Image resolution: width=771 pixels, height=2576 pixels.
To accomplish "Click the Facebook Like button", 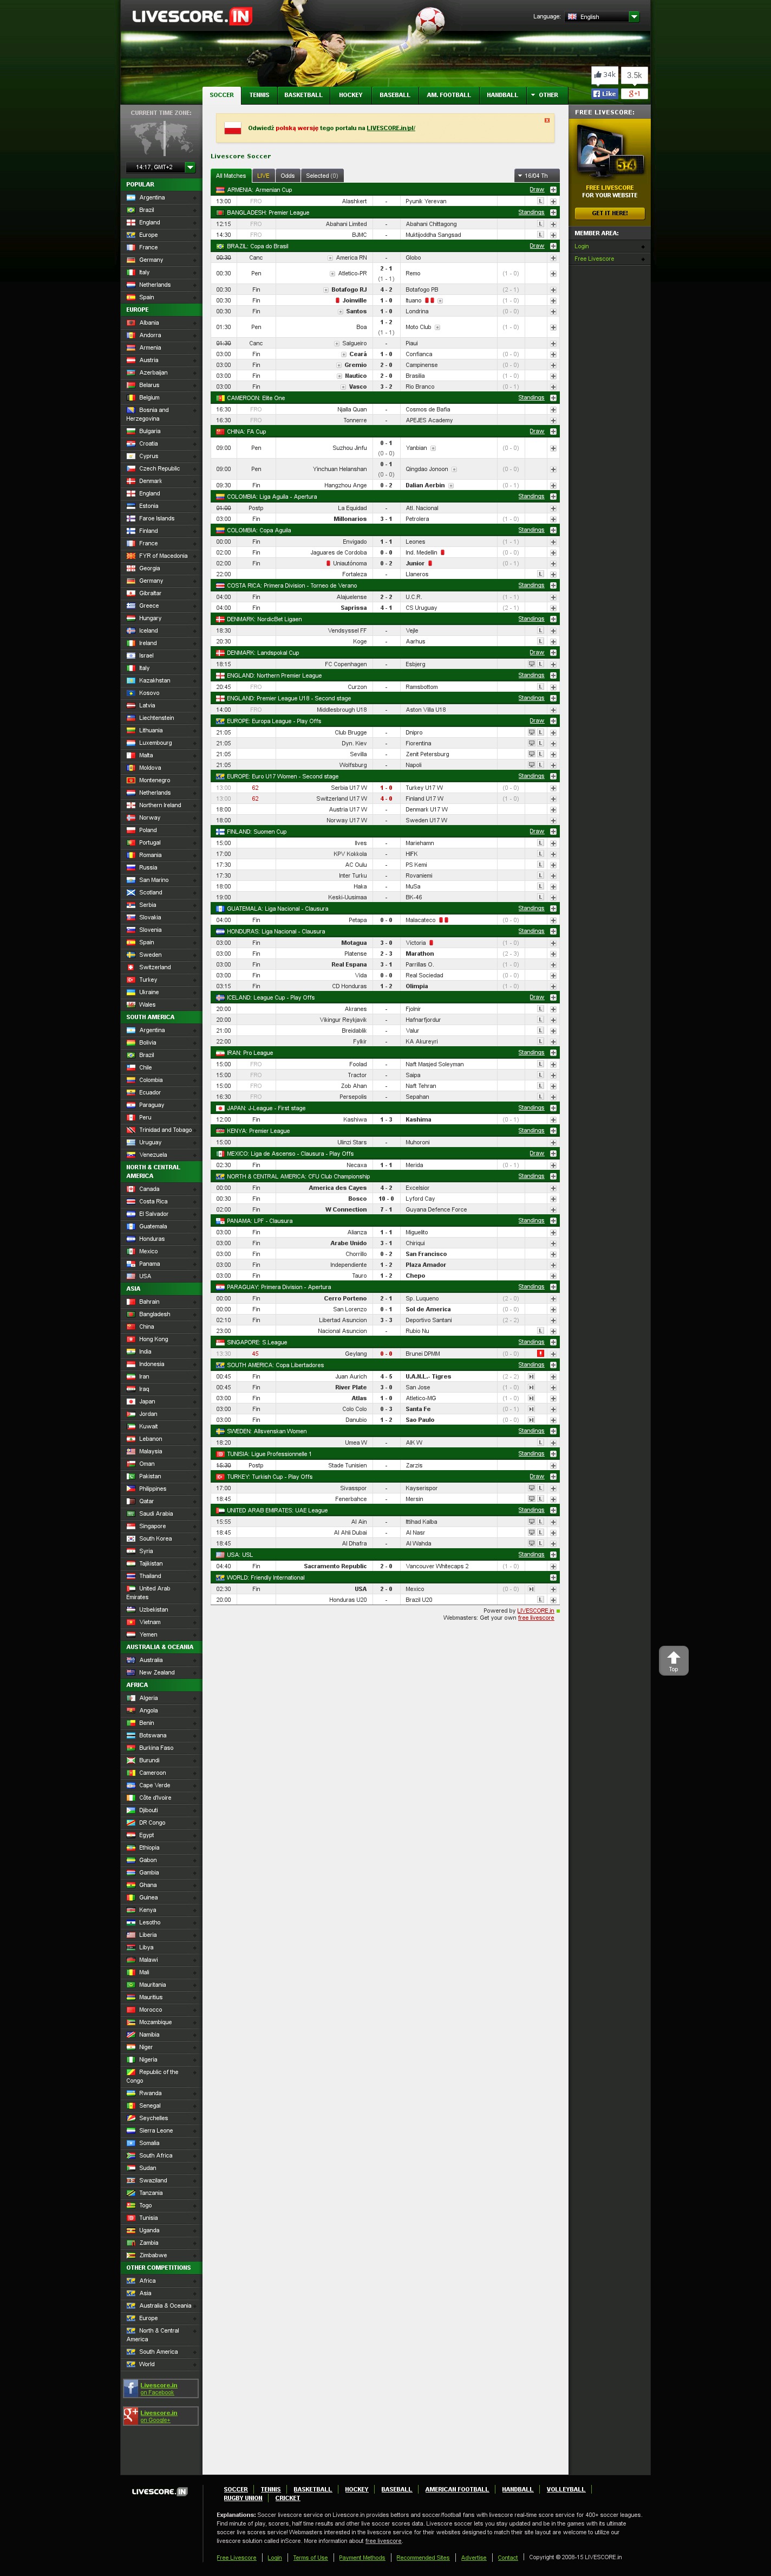I will tap(605, 94).
